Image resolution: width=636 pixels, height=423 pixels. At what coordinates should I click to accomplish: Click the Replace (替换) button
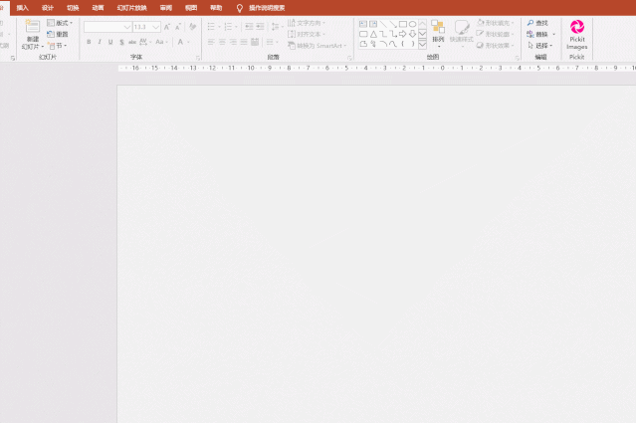point(538,34)
